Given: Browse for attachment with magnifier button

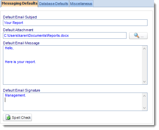Looking at the screenshot, I should coord(138,35).
